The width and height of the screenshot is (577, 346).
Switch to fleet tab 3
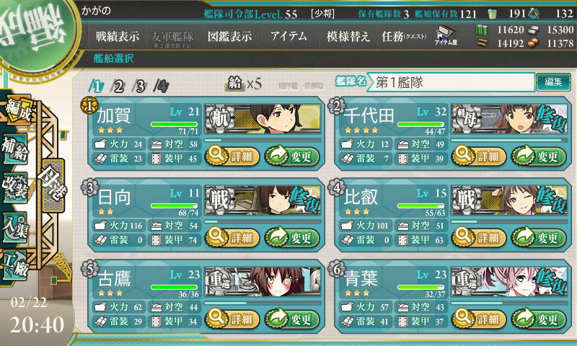click(x=140, y=86)
